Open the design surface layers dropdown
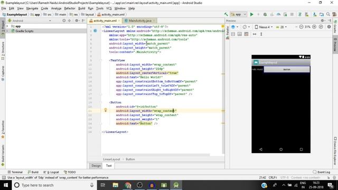Viewport: 338px width, 190px height. point(234,27)
